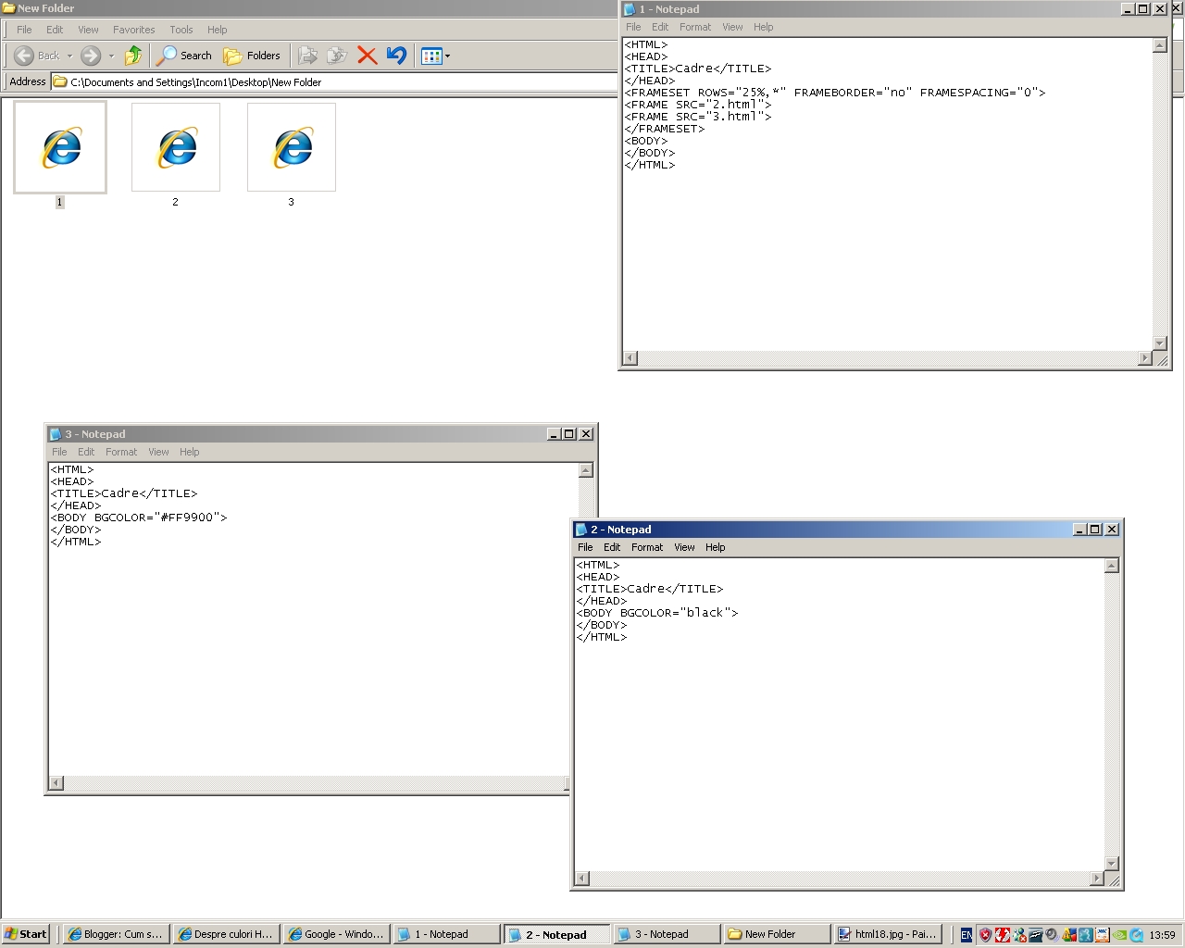
Task: Open Help menu in 3 - Notepad
Action: click(190, 452)
